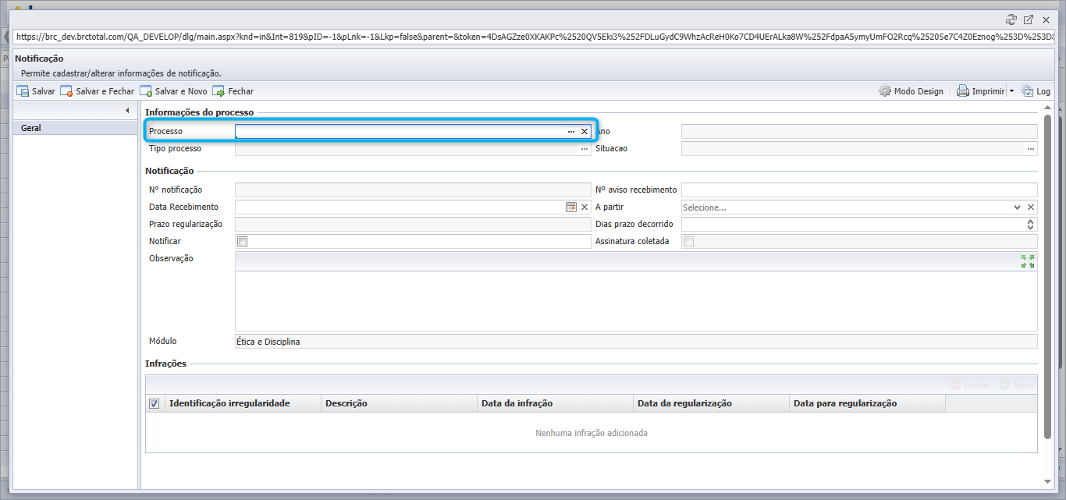Open the Log viewer icon

point(1027,91)
